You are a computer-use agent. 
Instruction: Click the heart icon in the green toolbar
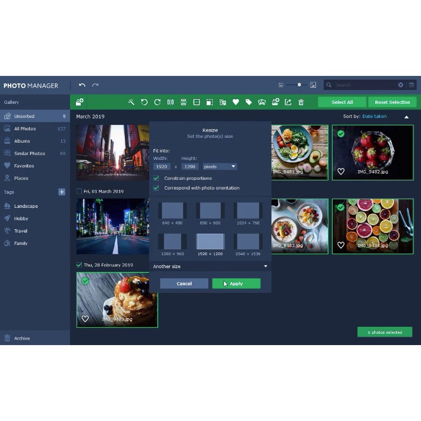pos(235,102)
